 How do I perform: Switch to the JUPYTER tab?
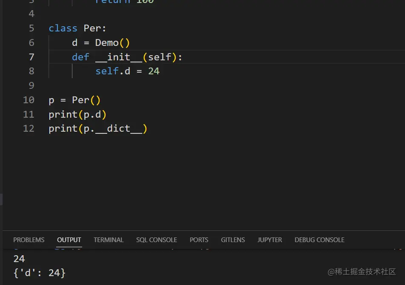[x=270, y=240]
